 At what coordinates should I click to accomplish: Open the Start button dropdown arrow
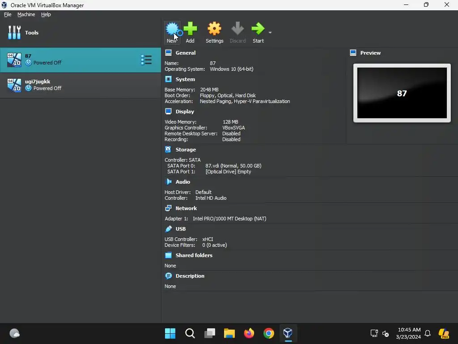point(270,32)
